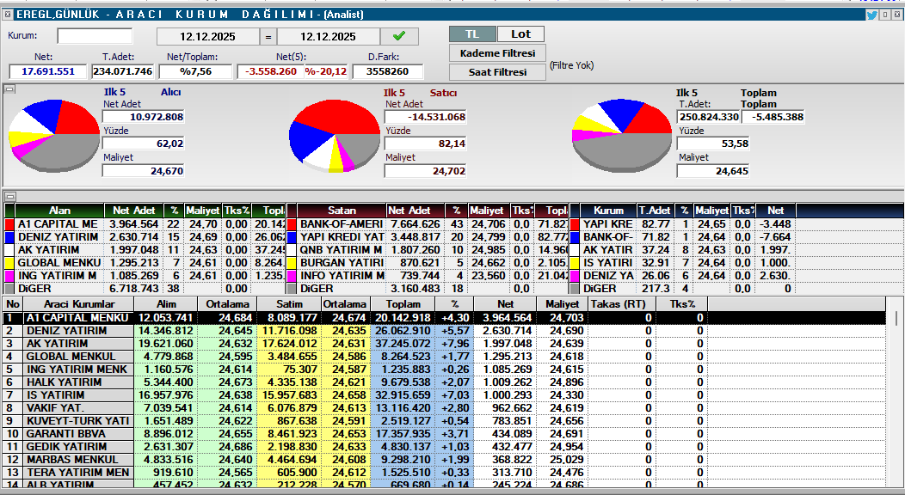The width and height of the screenshot is (905, 495).
Task: Open the Saat Filtresi button
Action: pyautogui.click(x=497, y=72)
